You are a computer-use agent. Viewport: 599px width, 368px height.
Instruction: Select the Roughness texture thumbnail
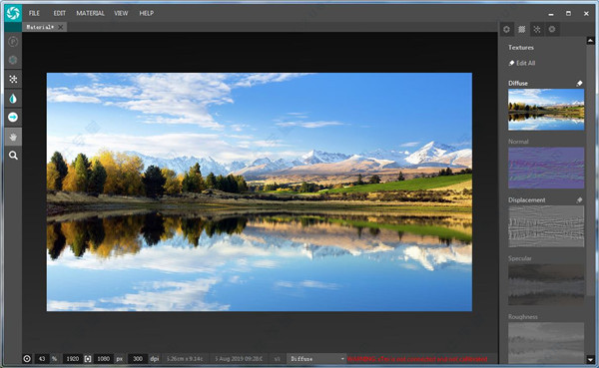pos(546,343)
